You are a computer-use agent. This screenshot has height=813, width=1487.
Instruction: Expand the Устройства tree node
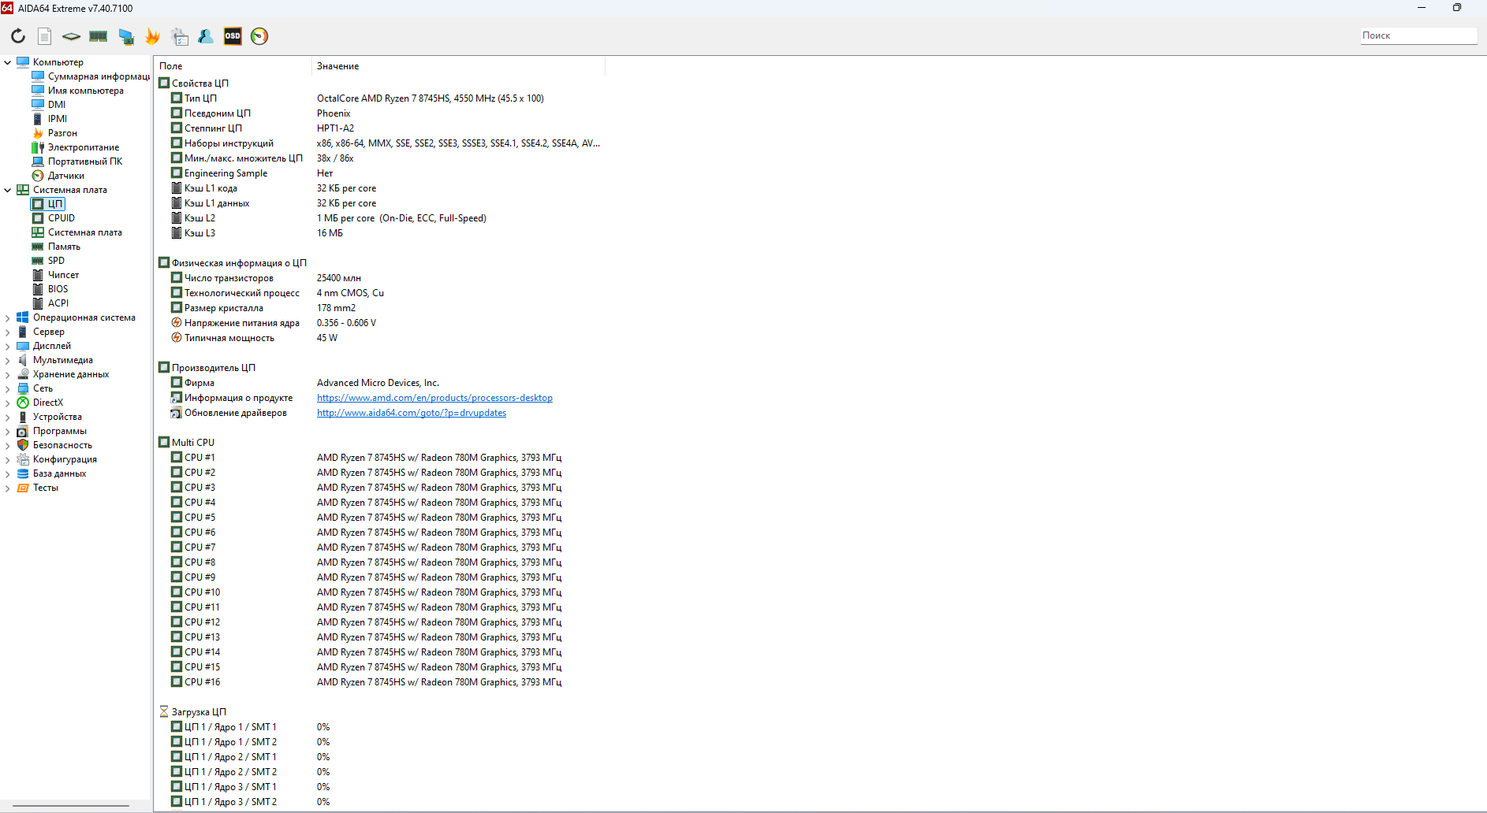tap(8, 417)
